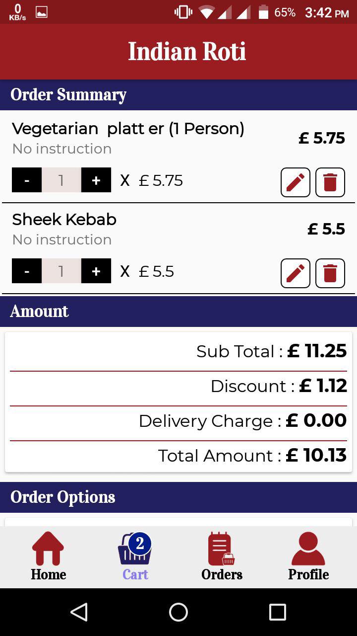
Task: Open the Profile tab
Action: coord(308,556)
